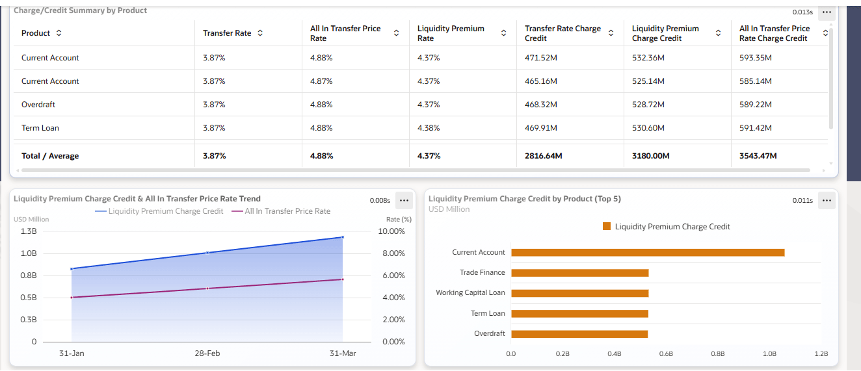Click Liquidity Premium Charge Credit by Product title
861x371 pixels.
(x=525, y=199)
